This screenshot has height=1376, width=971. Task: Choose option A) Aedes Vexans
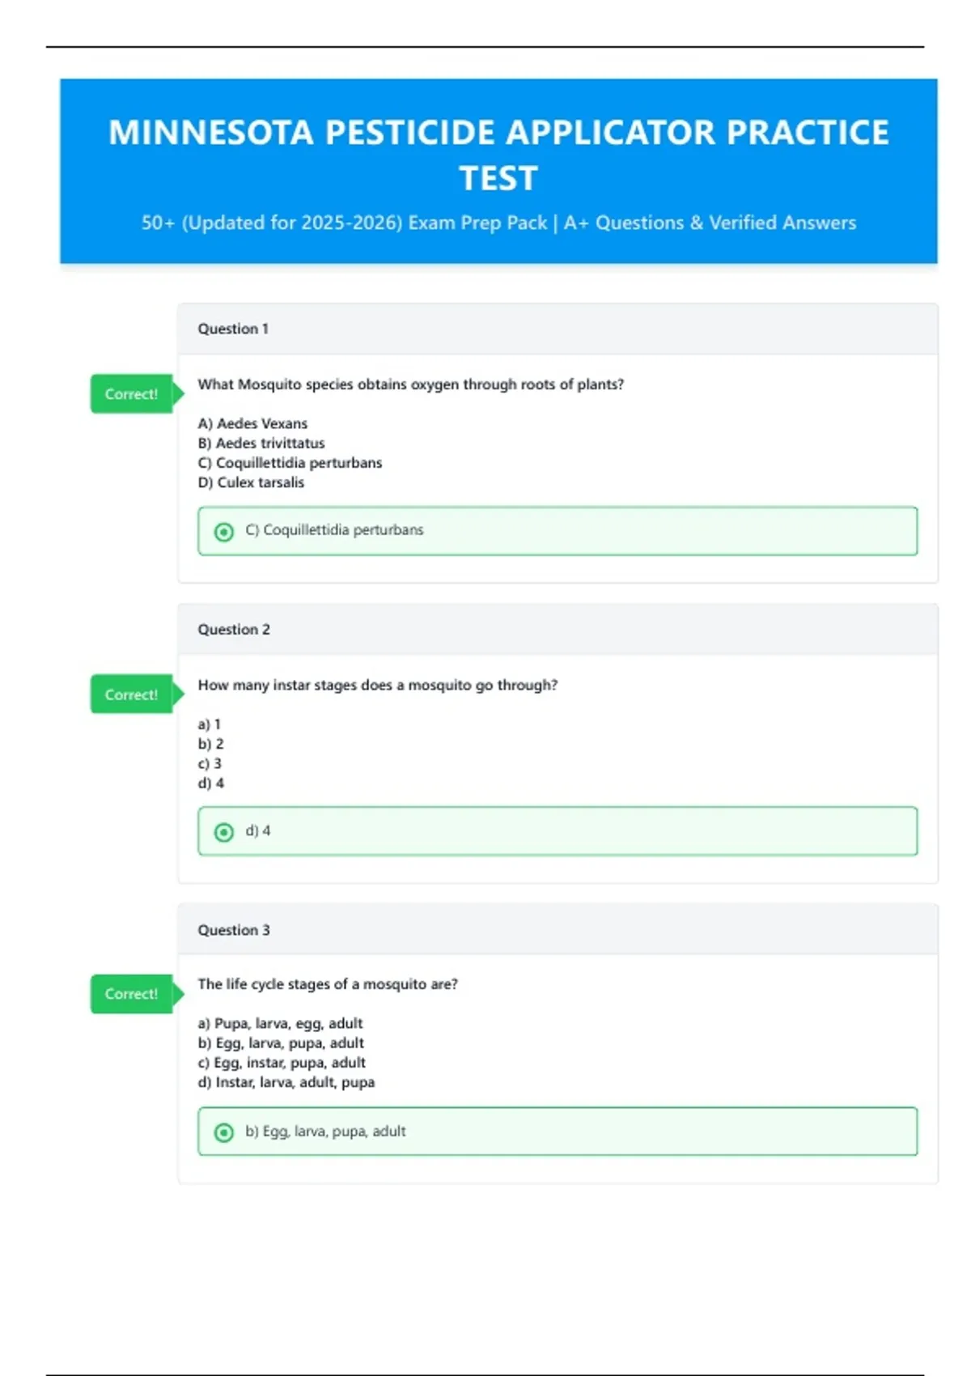point(252,423)
